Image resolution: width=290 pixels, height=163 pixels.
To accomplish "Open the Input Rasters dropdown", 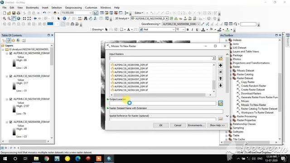I will 214,58.
